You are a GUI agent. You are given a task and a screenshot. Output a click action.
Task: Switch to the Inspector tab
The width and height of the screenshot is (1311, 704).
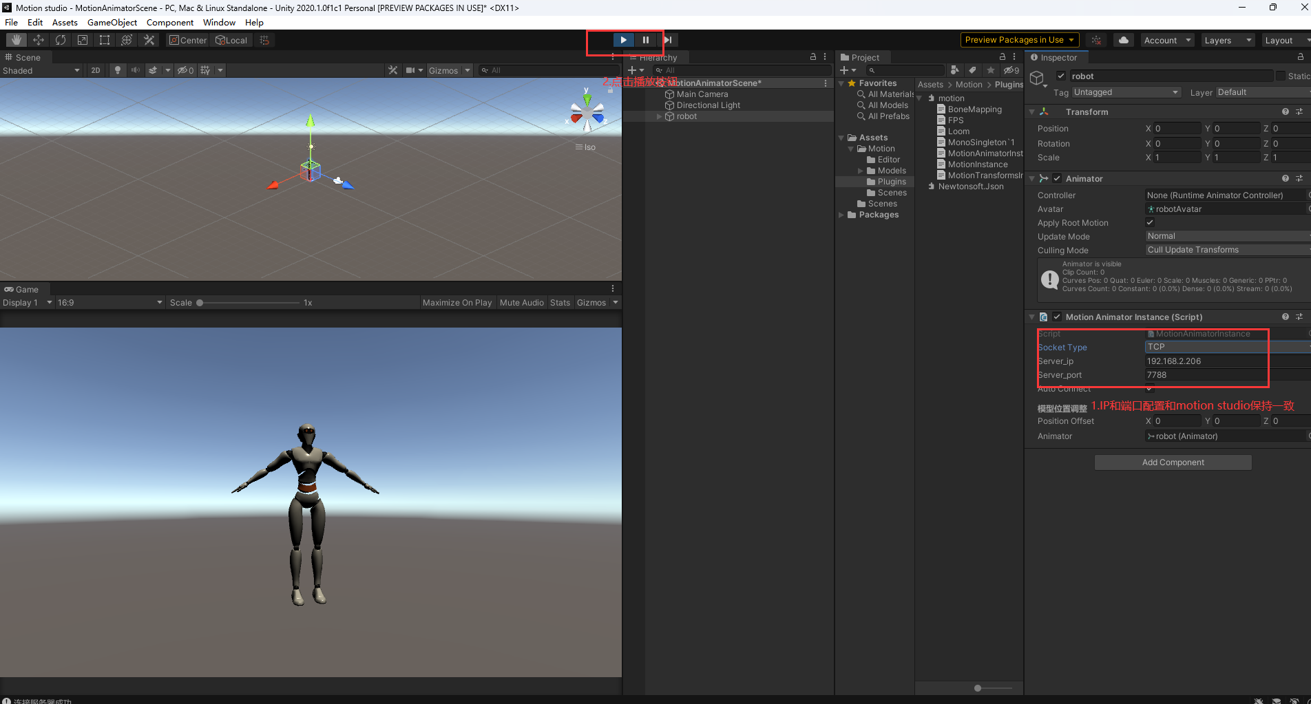pyautogui.click(x=1056, y=58)
